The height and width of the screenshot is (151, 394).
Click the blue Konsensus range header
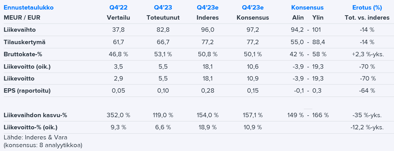tap(307, 7)
